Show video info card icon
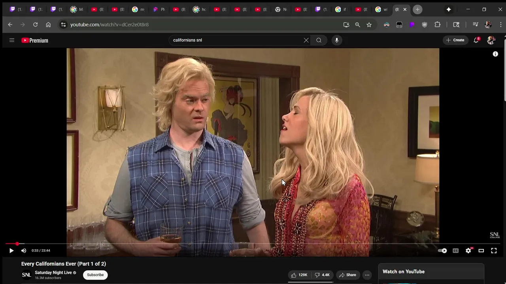506x284 pixels. [x=495, y=54]
